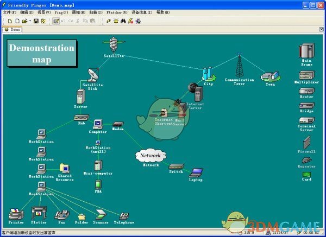Toggle the edit mode toolbar button
Screen dimensions: 326x237
coord(56,21)
